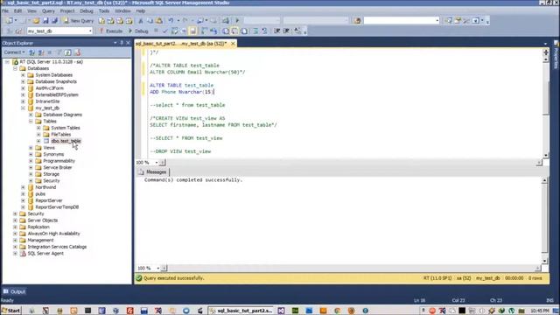
Task: Close the sql_basic_tut_part2 query tab
Action: (x=233, y=44)
